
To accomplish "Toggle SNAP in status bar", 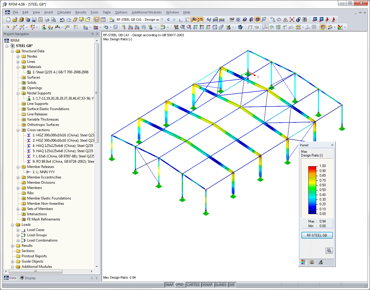I will 169,285.
